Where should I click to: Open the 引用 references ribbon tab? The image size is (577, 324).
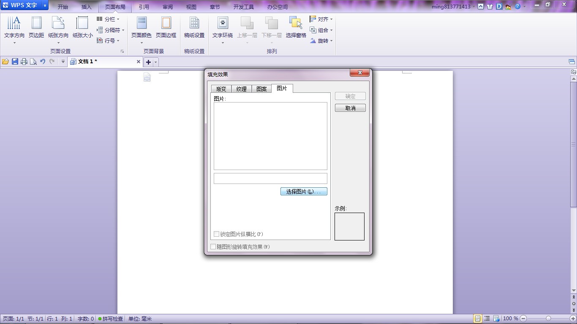[144, 7]
